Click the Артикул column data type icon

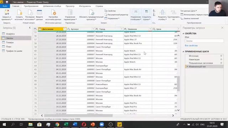68,29
